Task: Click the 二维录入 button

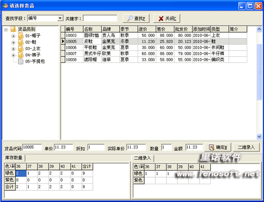Action: click(x=246, y=147)
